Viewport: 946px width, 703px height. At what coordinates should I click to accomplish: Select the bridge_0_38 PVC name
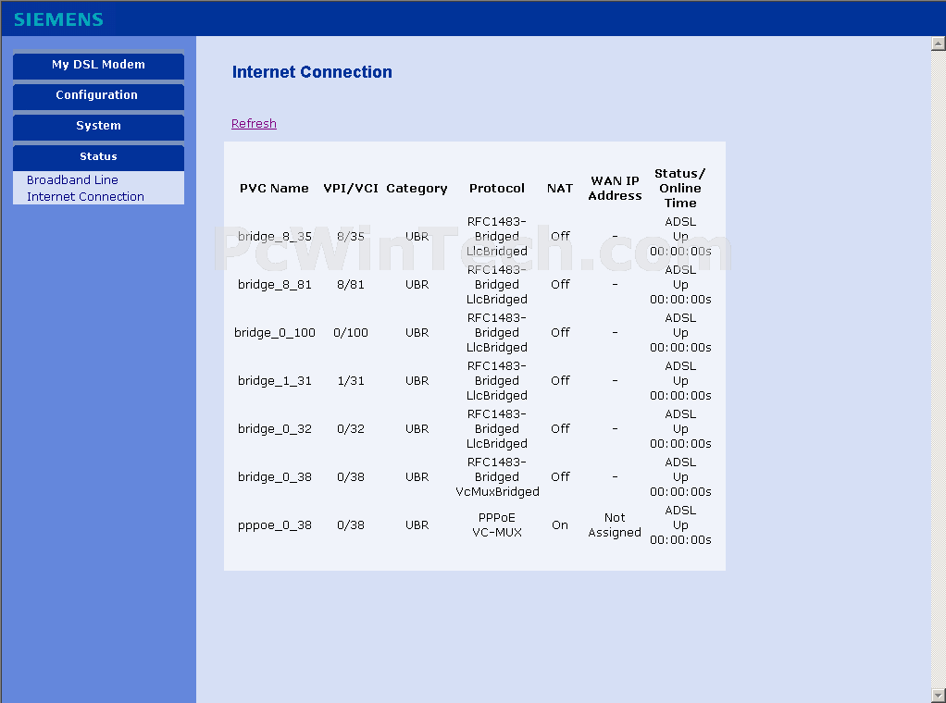[x=275, y=477]
